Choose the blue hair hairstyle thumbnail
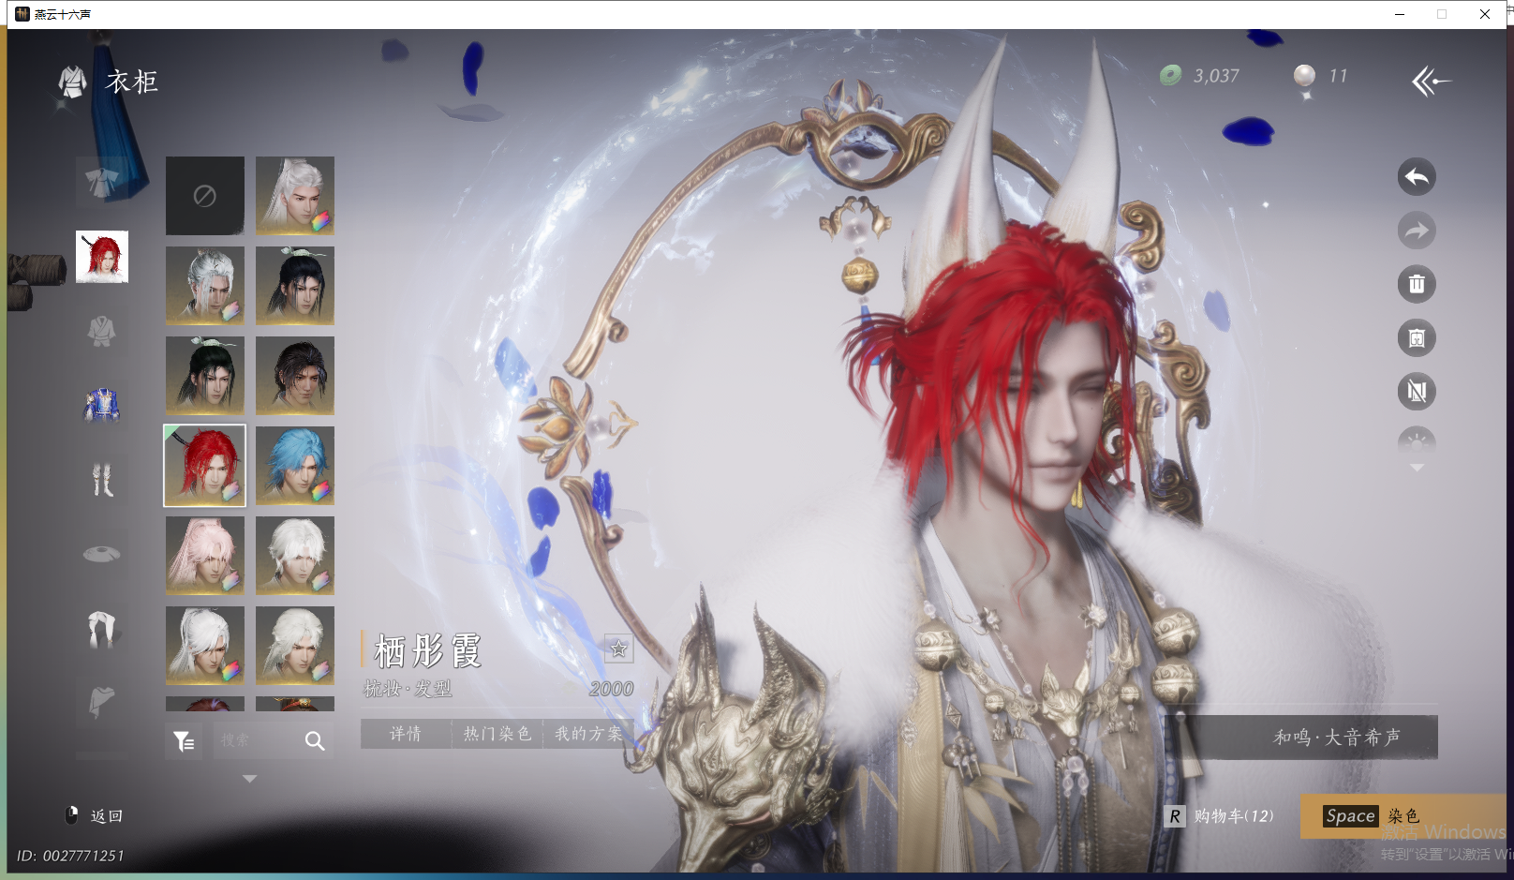Viewport: 1514px width, 880px height. (x=295, y=466)
